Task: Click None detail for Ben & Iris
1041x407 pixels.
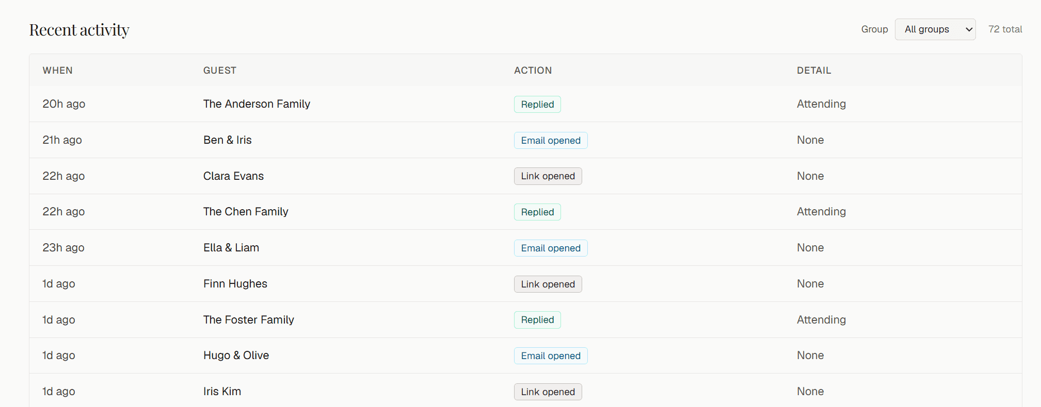Action: [810, 140]
